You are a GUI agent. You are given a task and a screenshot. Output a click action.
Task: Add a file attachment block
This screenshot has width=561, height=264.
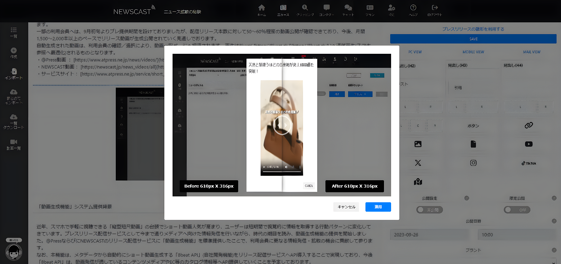[x=473, y=144]
